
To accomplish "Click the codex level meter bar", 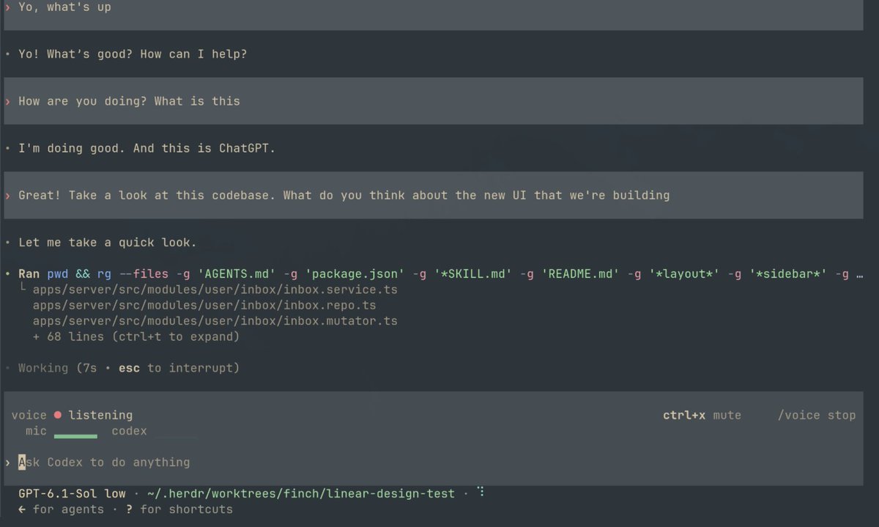I will coord(176,437).
